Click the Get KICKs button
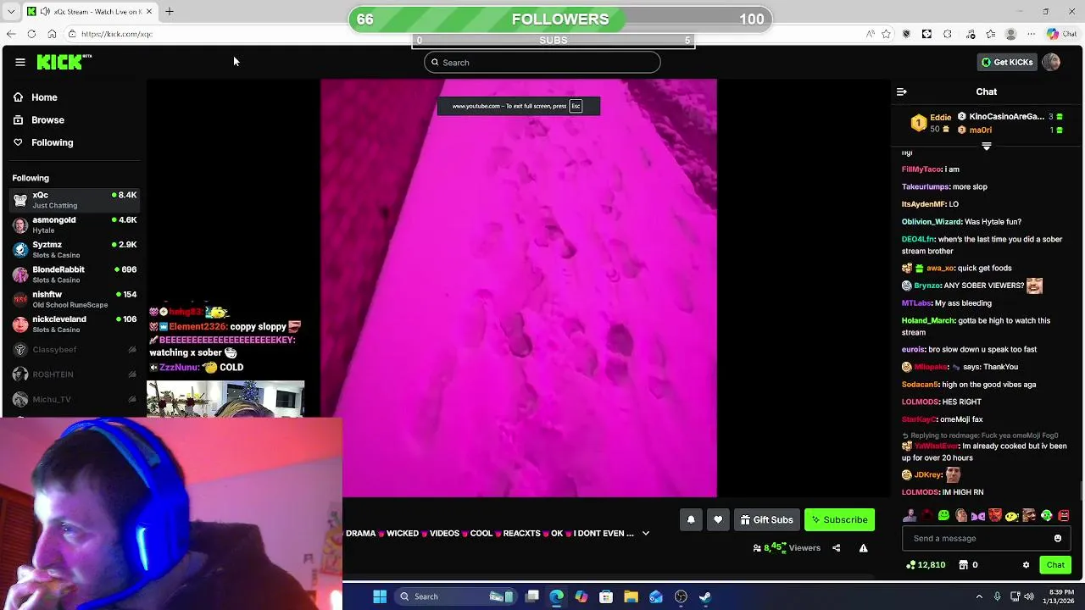Image resolution: width=1085 pixels, height=610 pixels. pyautogui.click(x=1007, y=62)
